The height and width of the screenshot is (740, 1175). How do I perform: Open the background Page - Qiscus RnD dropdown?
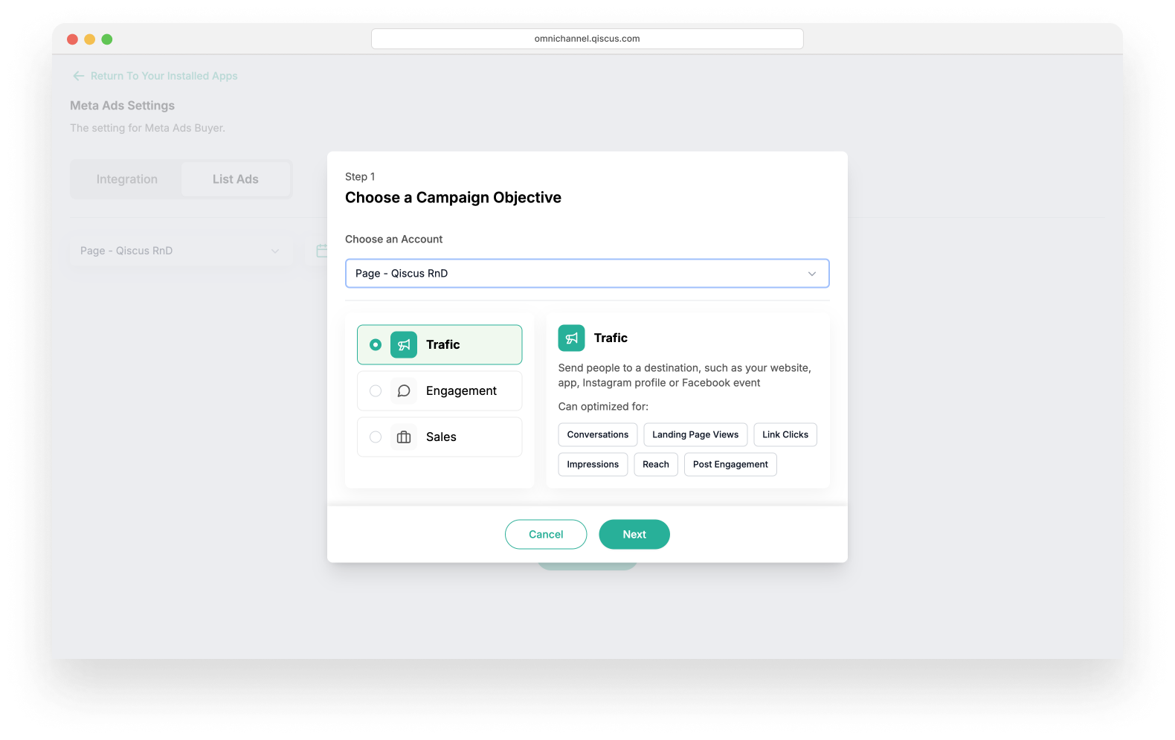[181, 251]
